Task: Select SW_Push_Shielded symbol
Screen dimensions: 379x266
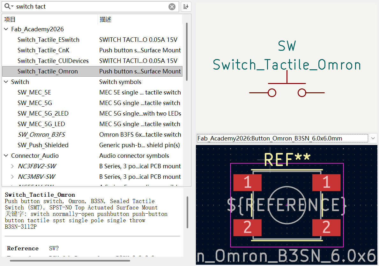Action: pyautogui.click(x=43, y=145)
